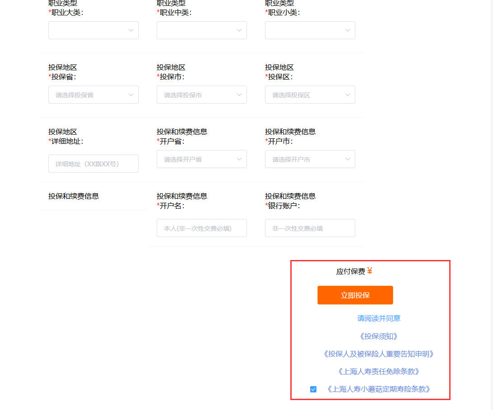Select the 请选择开户市 dropdown
Screen dimensions: 493x410
click(310, 159)
